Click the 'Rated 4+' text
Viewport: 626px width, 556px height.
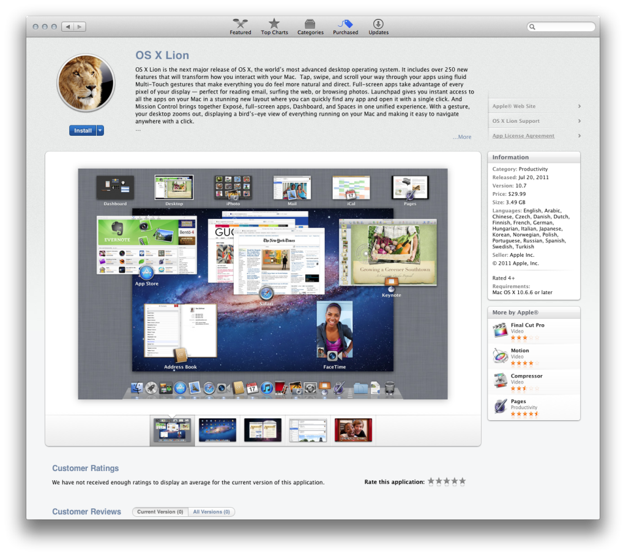tap(504, 278)
